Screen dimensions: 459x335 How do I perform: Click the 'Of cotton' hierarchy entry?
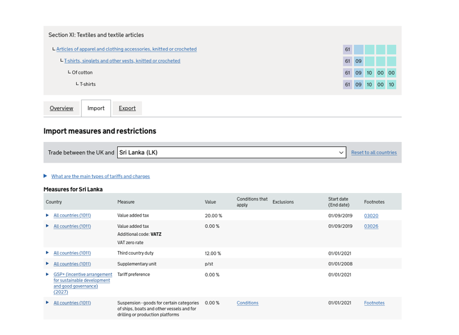[x=82, y=73]
